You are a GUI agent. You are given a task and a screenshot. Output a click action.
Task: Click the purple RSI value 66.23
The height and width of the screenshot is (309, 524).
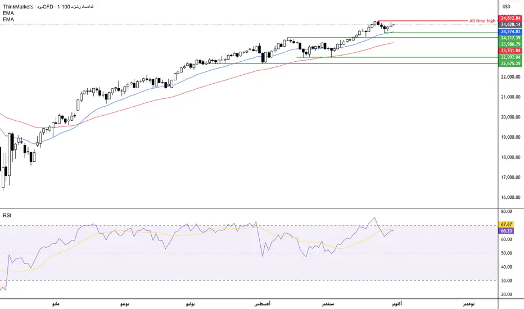(x=506, y=231)
